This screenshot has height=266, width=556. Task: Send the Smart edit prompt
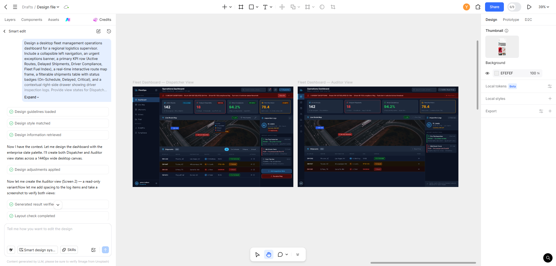[105, 250]
